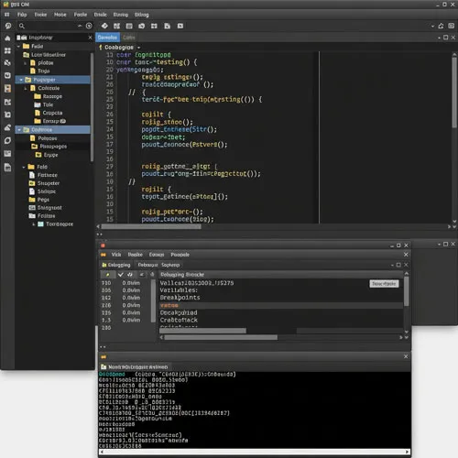
Task: Open the panel layout icon at toolbar far right
Action: 452,26
